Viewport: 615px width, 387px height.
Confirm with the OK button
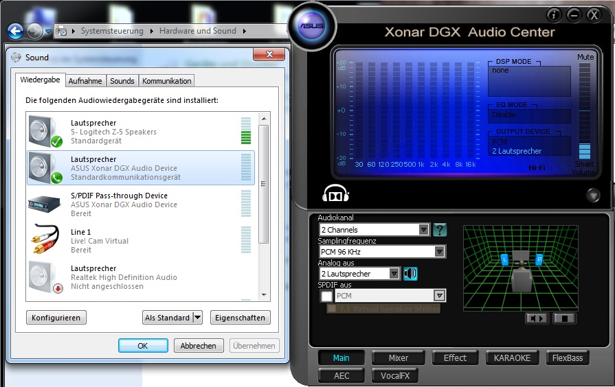coord(143,345)
